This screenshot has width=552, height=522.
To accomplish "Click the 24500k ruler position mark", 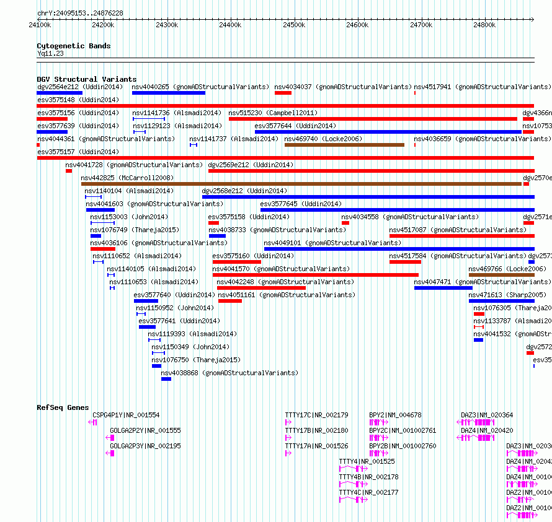I will [x=294, y=25].
